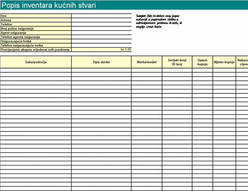Select the input field next to Ime
The height and width of the screenshot is (191, 248).
[101, 16]
